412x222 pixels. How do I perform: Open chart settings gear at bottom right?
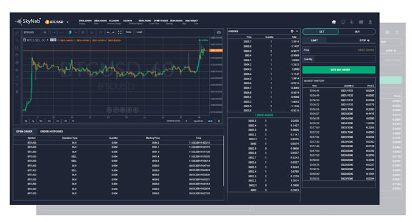tap(219, 121)
